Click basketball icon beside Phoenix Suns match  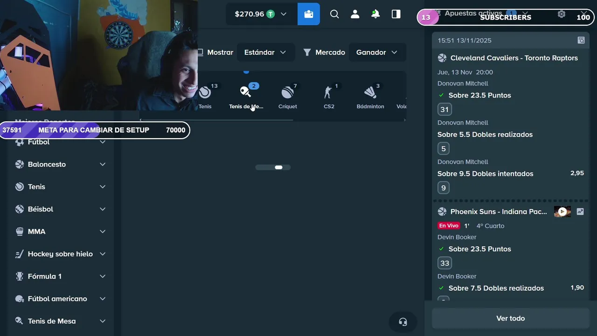tap(442, 211)
